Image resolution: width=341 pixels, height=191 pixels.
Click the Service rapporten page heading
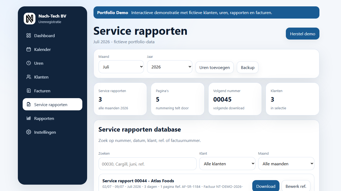[x=140, y=31]
